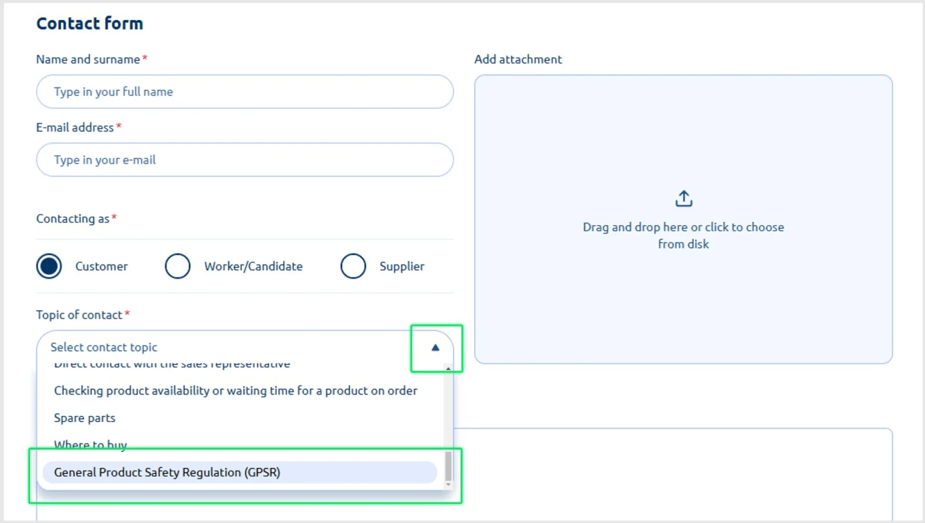Select the Customer radio button
Screen dimensions: 925x523
(49, 266)
